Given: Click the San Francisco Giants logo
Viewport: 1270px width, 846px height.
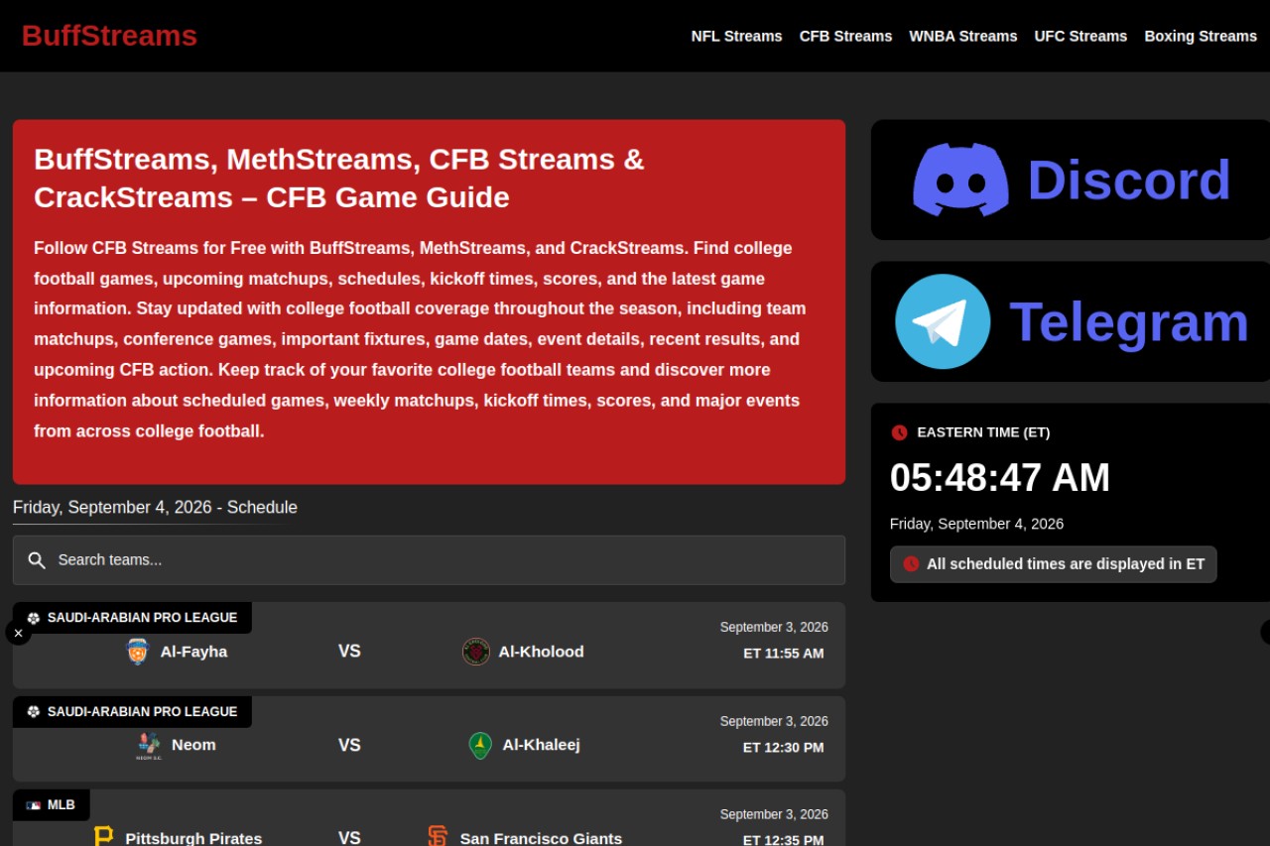Looking at the screenshot, I should click(438, 837).
